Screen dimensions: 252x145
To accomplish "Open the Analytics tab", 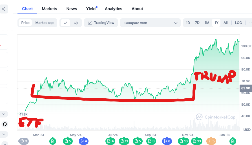I will click(x=114, y=9).
